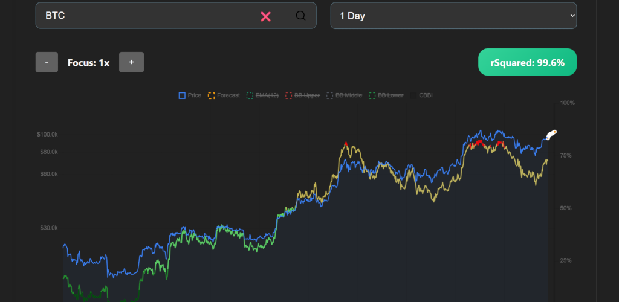Screen dimensions: 619x302
Task: Click the $30.0k price axis label
Action: (49, 228)
